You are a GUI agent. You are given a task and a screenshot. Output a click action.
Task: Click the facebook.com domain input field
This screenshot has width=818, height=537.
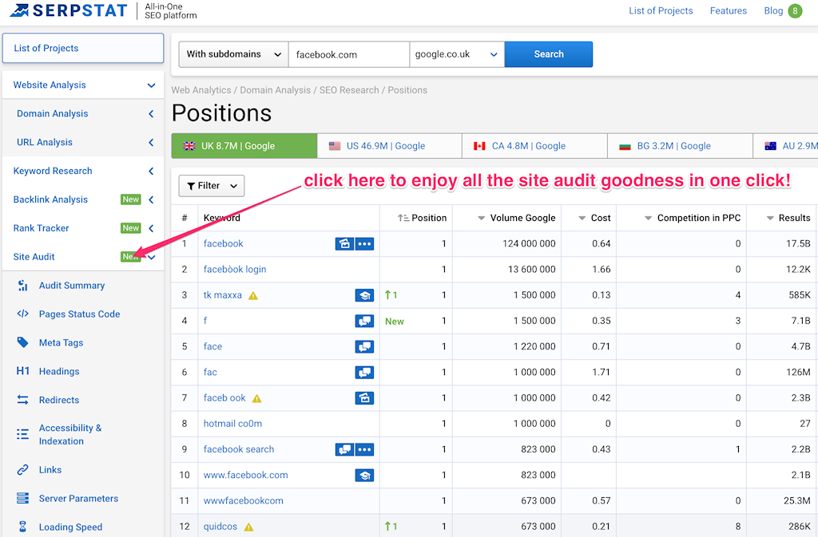[x=349, y=54]
